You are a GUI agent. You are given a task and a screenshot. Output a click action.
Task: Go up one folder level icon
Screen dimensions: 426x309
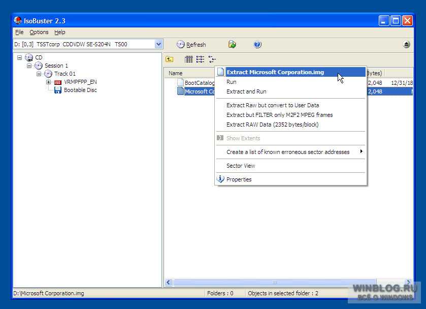pos(170,59)
